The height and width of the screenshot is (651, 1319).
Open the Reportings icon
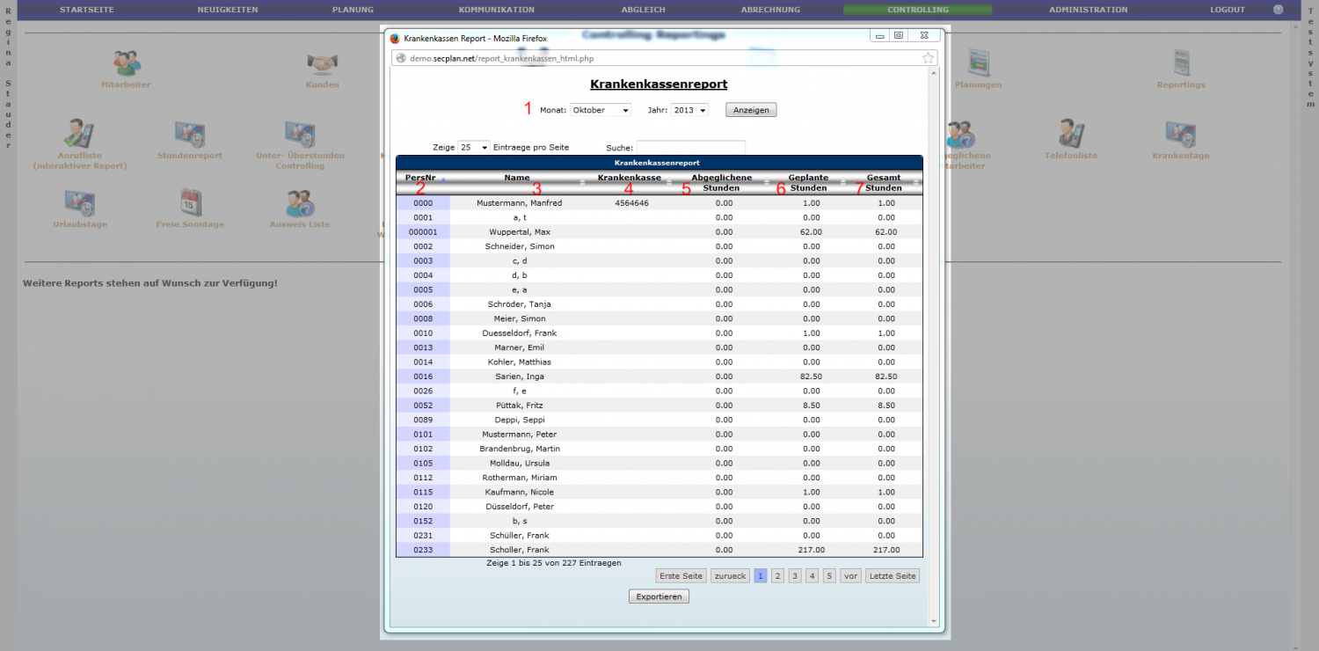click(1181, 63)
